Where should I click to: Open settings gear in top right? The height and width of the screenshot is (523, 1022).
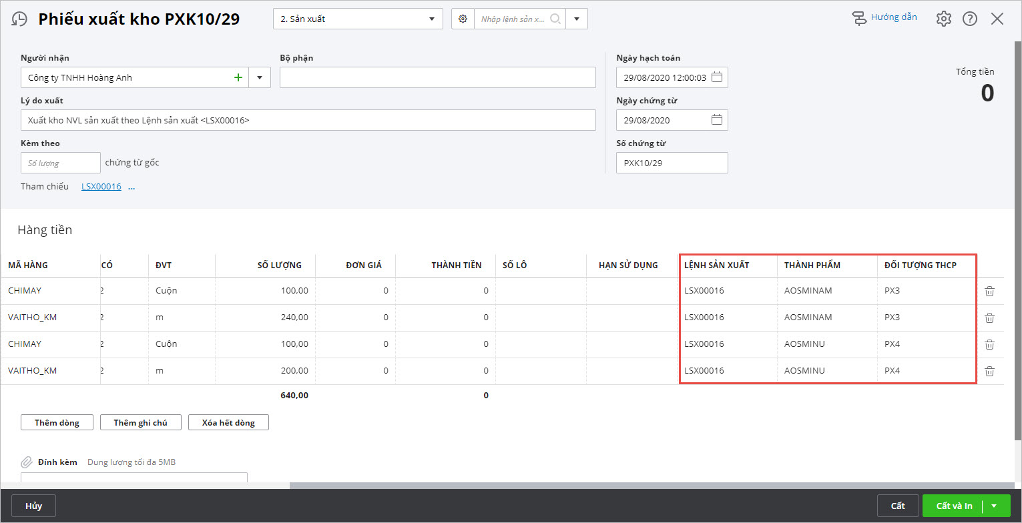[943, 19]
